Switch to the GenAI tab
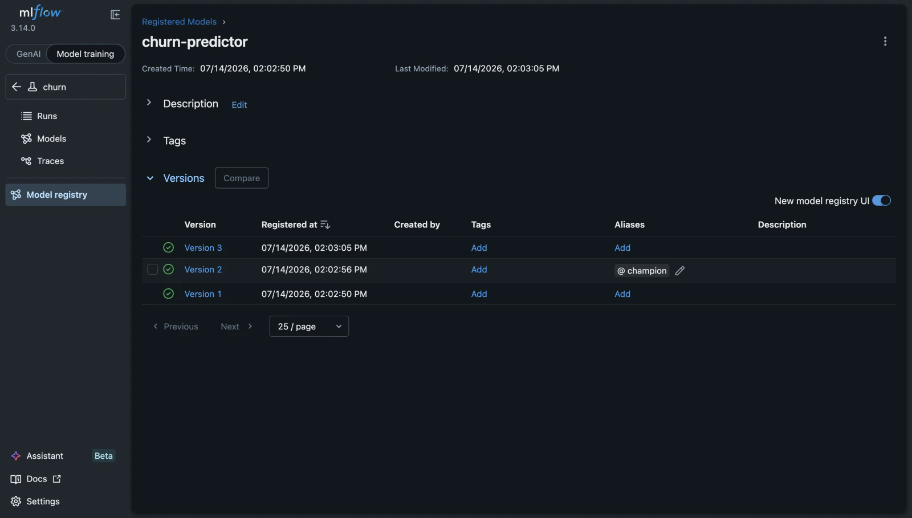This screenshot has height=518, width=912. (28, 54)
